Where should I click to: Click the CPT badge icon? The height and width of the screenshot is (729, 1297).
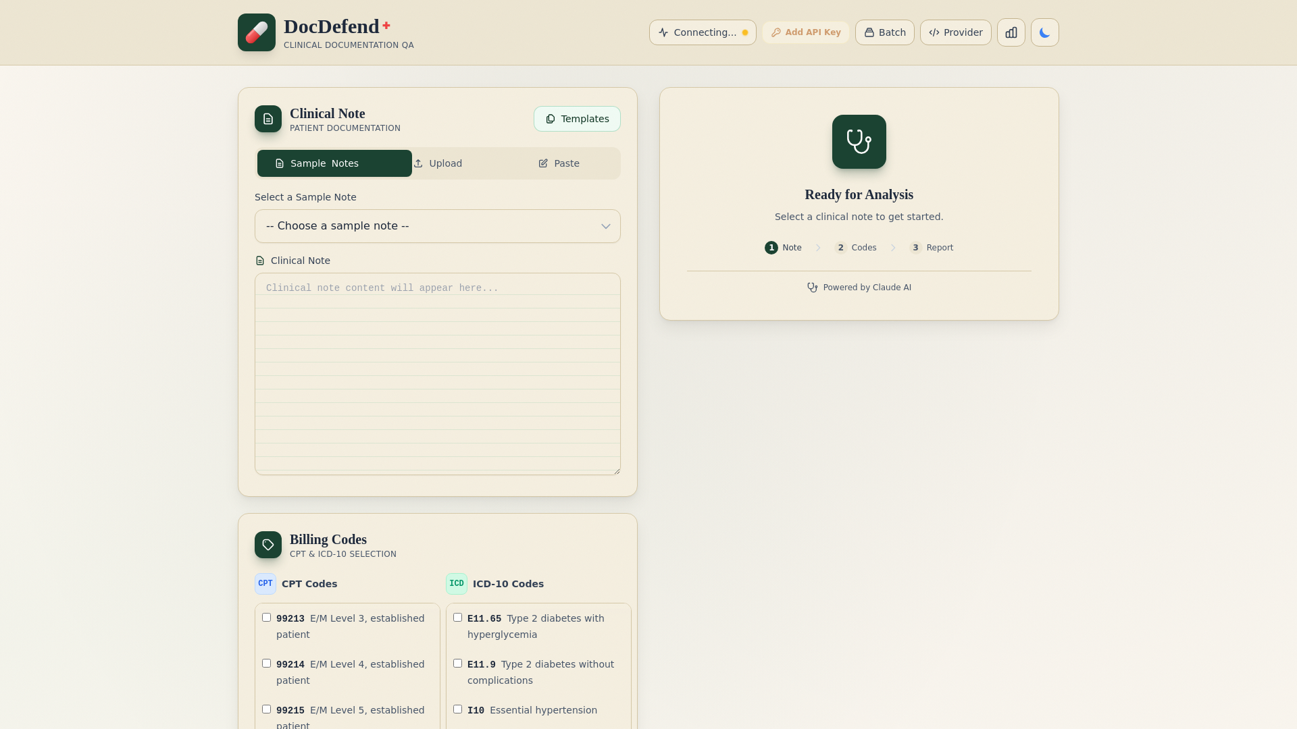coord(265,584)
